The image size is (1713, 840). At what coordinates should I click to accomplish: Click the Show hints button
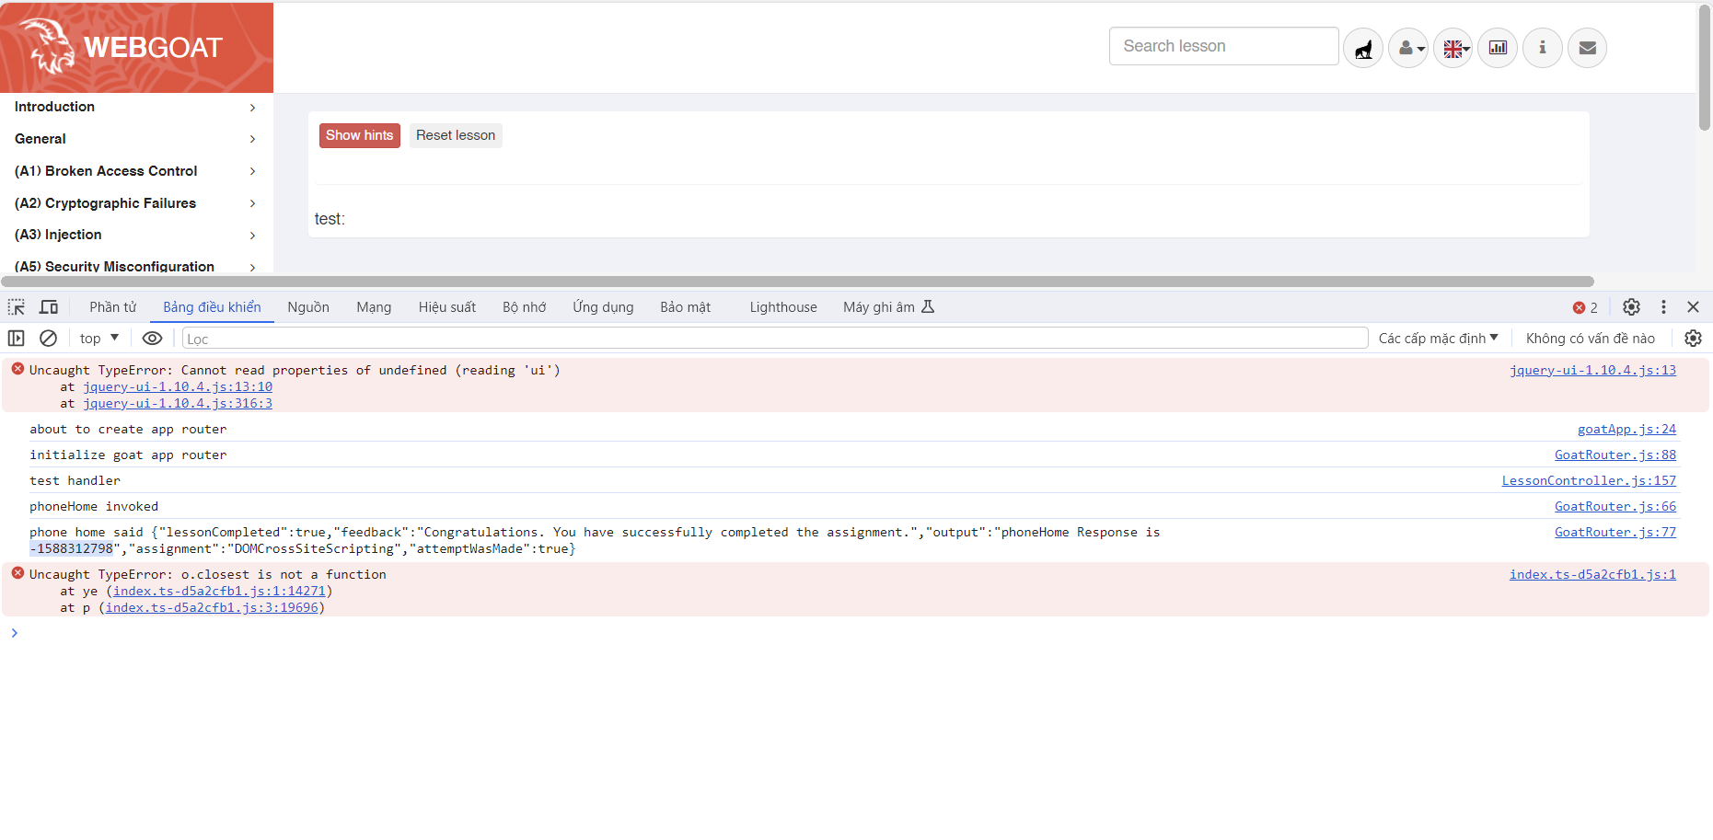click(360, 135)
